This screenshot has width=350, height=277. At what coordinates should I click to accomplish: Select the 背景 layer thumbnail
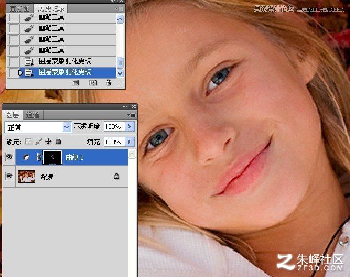(26, 176)
